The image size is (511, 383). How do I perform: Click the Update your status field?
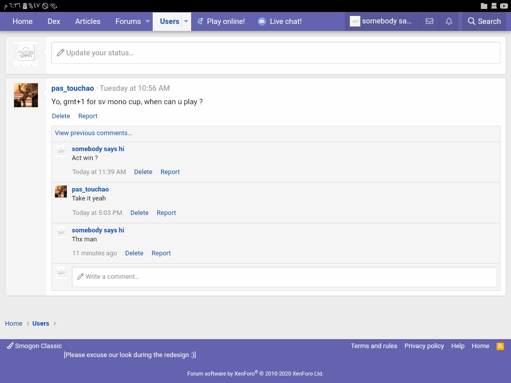click(x=275, y=53)
